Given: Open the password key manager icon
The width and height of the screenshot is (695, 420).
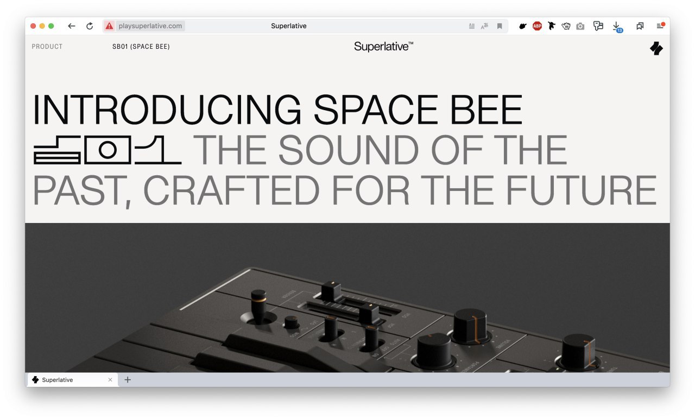Looking at the screenshot, I should click(598, 26).
